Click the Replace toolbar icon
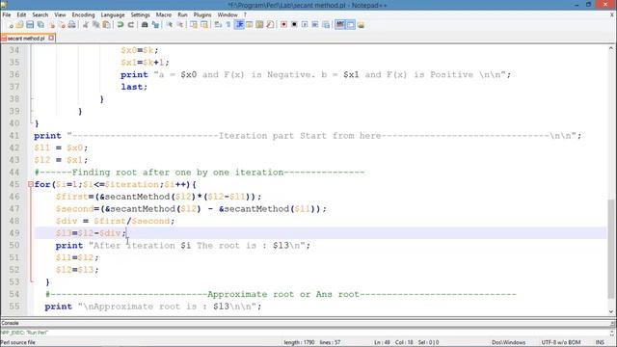This screenshot has height=347, width=617. coord(155,25)
